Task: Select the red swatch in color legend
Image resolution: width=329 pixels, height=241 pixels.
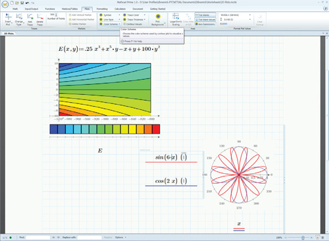Action: [x=156, y=129]
